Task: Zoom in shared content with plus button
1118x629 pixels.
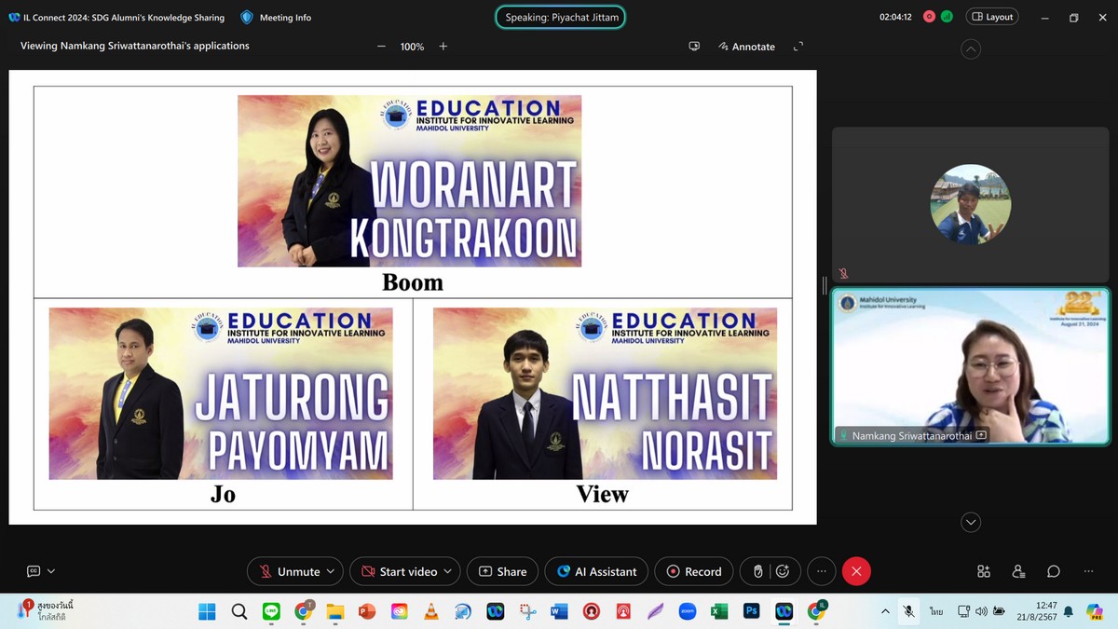Action: (x=443, y=47)
